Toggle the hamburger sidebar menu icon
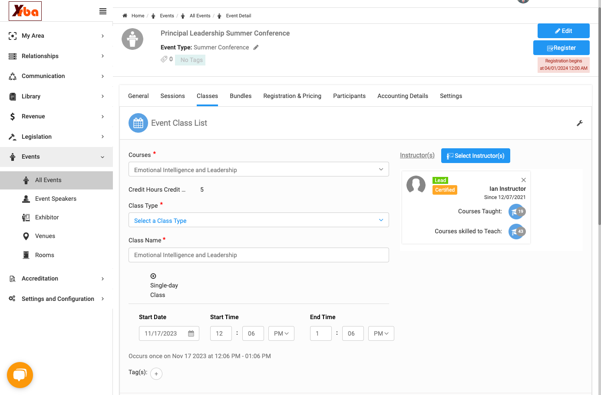The image size is (601, 395). (103, 11)
